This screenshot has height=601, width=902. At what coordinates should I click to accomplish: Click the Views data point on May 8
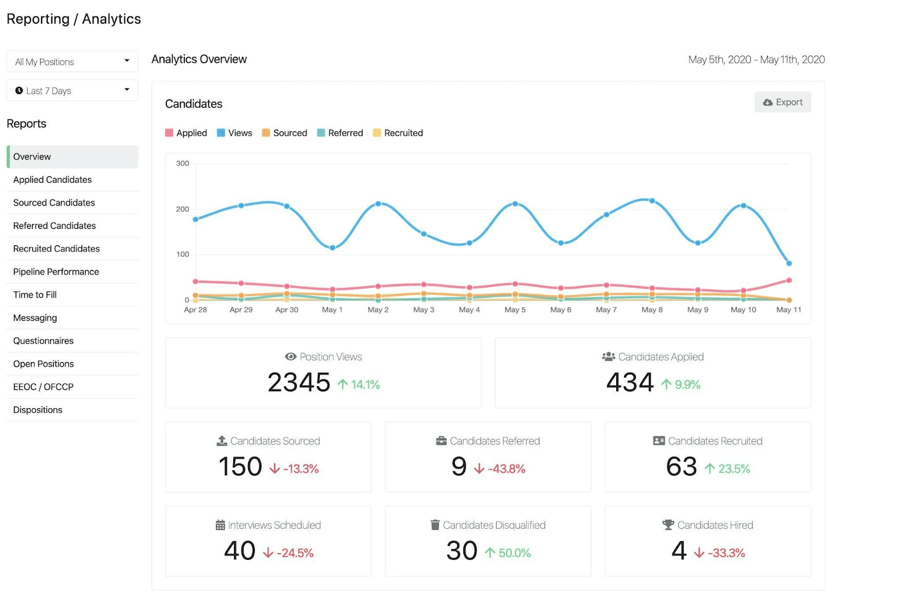pyautogui.click(x=652, y=201)
